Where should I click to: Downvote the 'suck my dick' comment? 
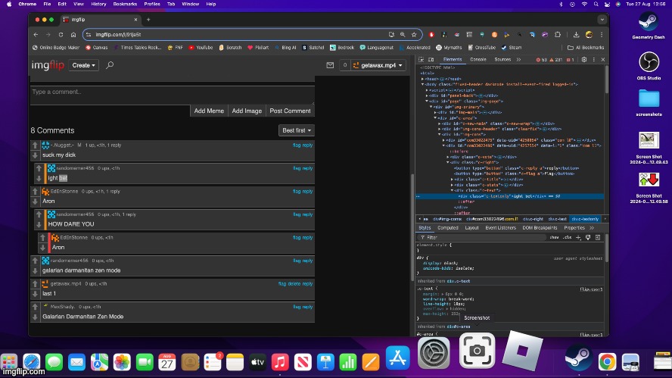[35, 155]
